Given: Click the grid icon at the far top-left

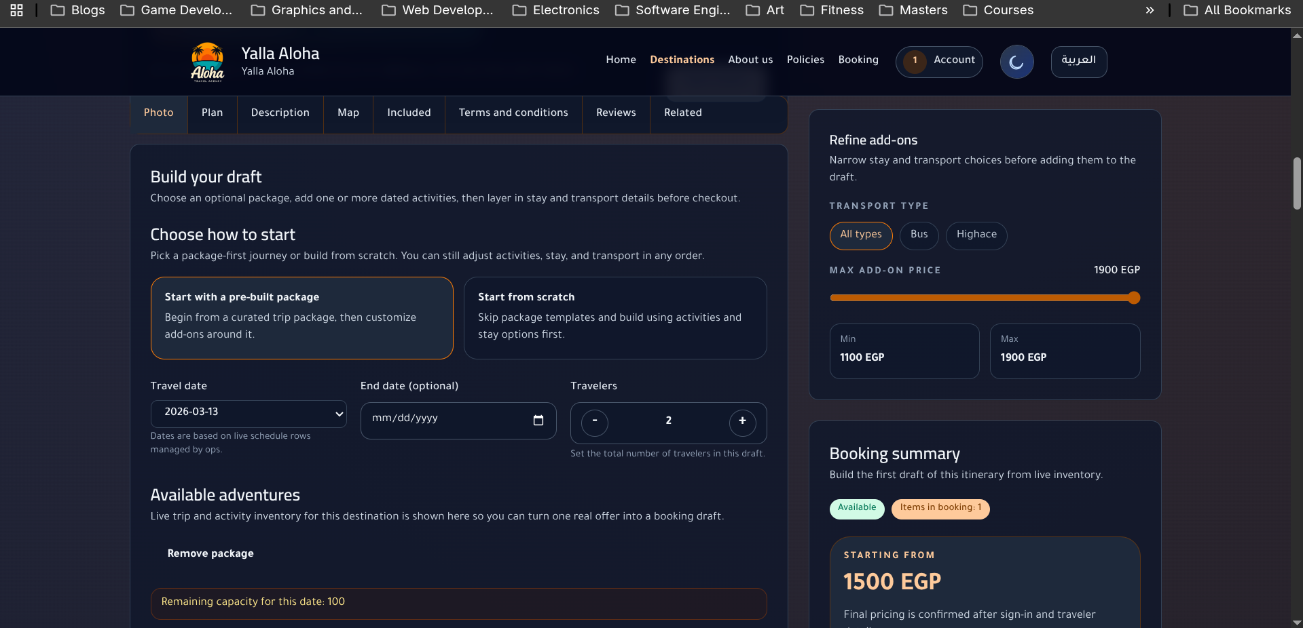Looking at the screenshot, I should tap(16, 10).
